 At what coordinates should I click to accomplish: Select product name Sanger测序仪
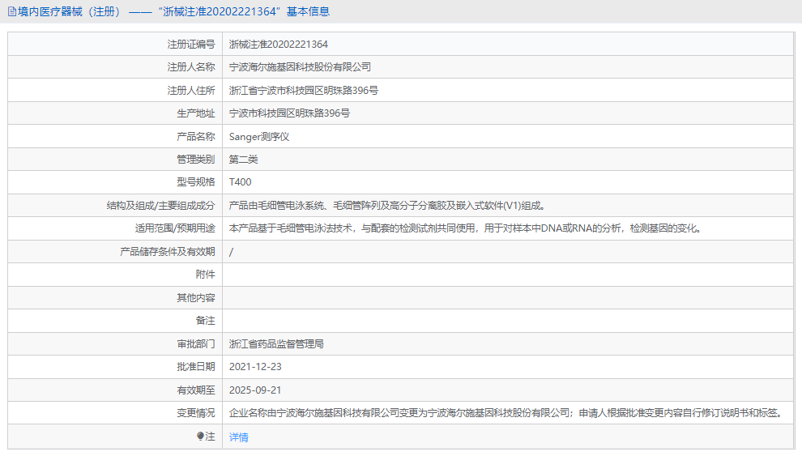pyautogui.click(x=258, y=137)
